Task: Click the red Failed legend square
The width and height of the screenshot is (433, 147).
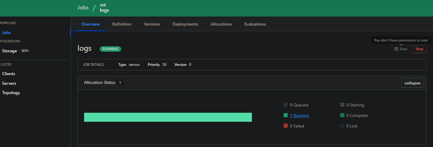Action: tap(286, 126)
